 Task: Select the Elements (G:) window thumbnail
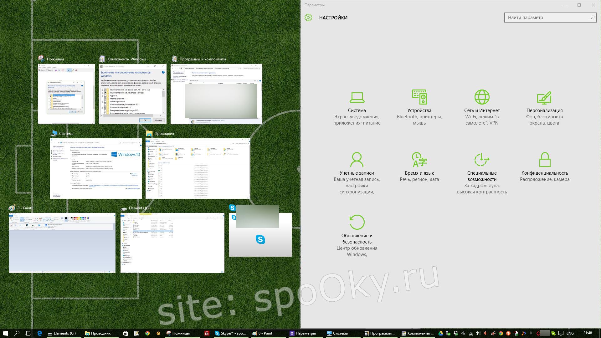172,243
